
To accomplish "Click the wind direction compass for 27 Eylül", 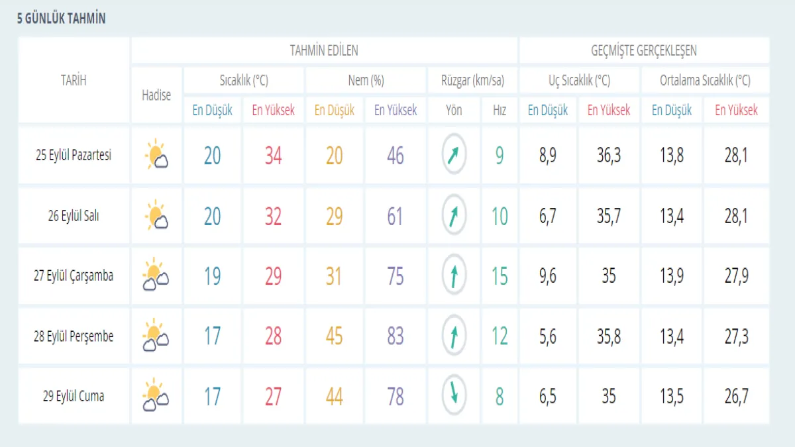I will (x=454, y=276).
